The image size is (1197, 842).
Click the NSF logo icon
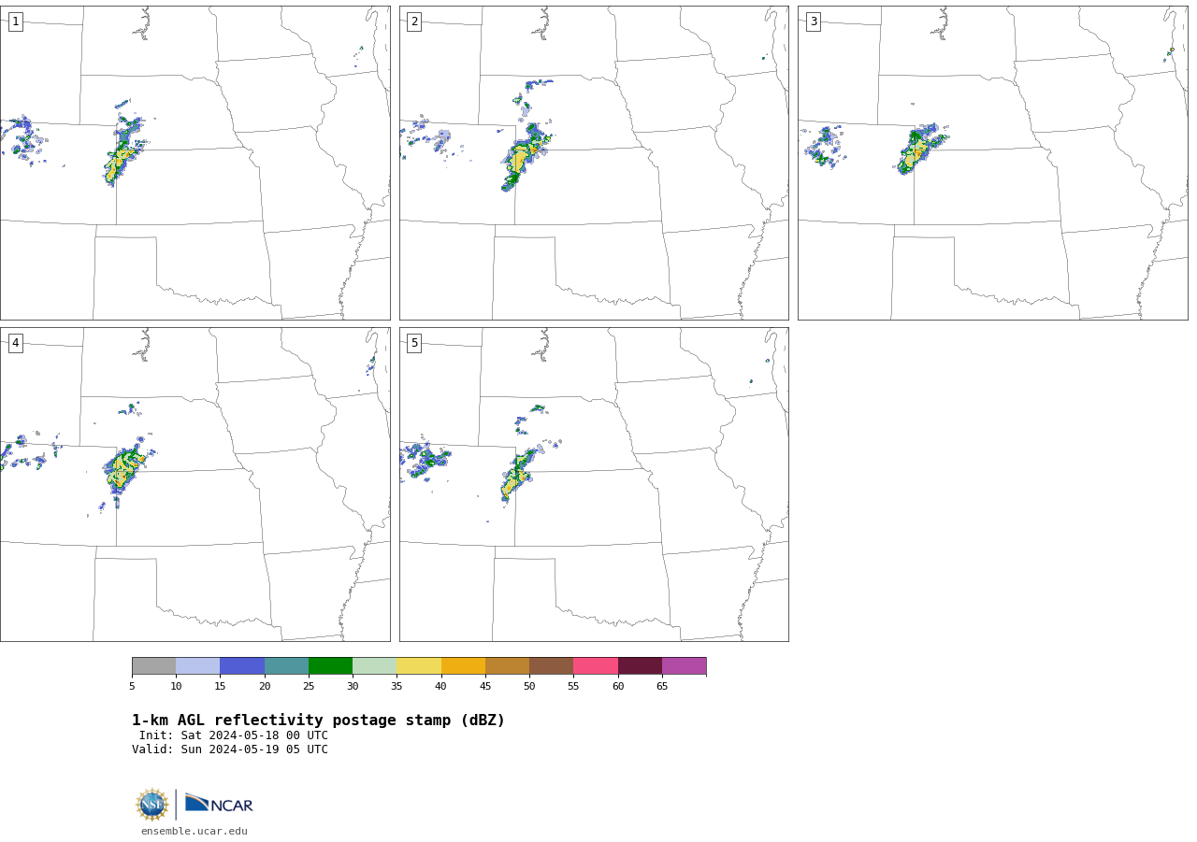[x=152, y=805]
